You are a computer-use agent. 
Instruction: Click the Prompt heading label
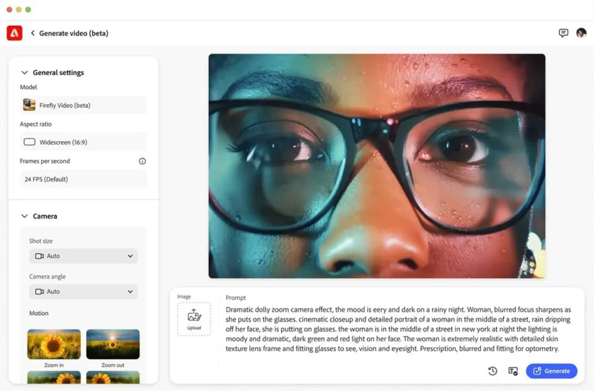(236, 298)
